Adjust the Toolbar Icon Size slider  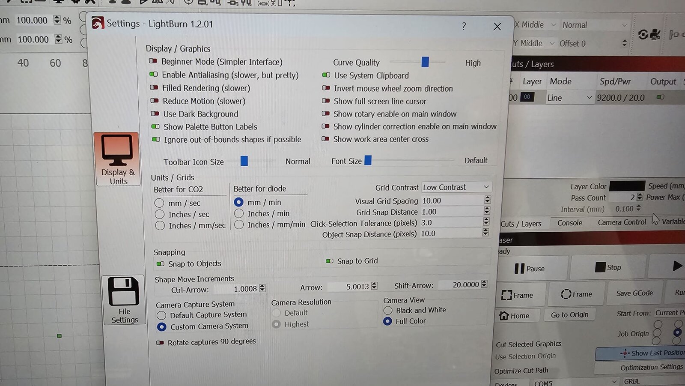[x=244, y=161]
